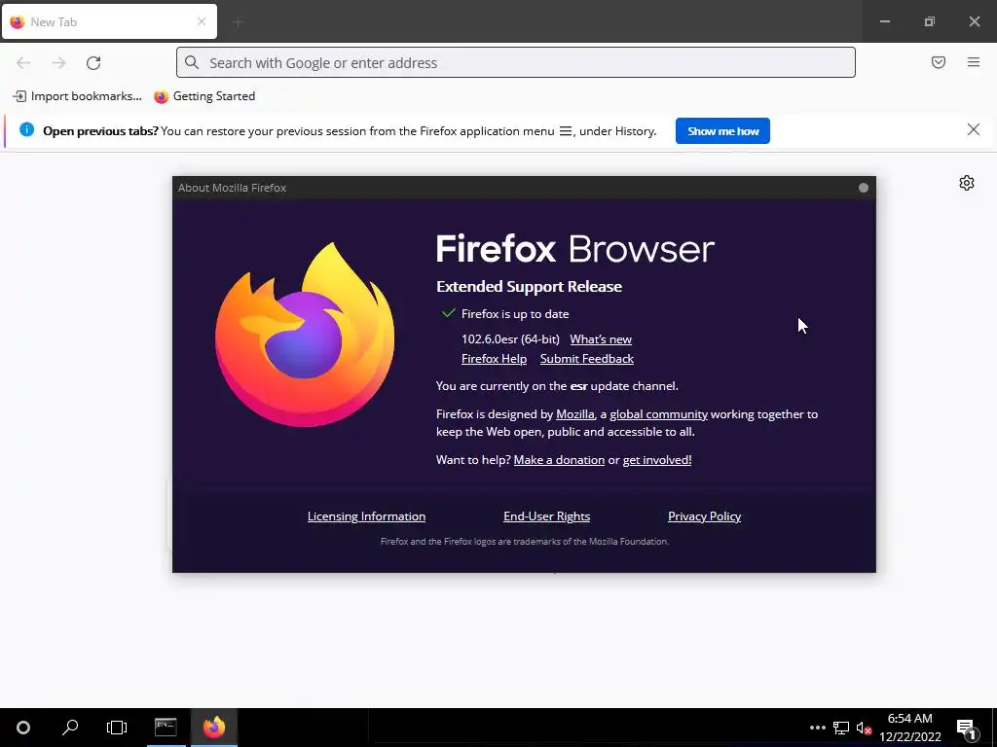Reload the current page
Screen dimensions: 997x747
coord(93,63)
